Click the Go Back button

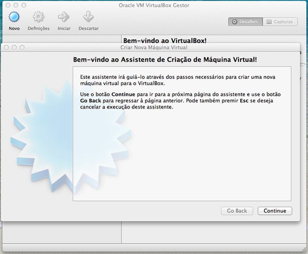click(x=237, y=211)
